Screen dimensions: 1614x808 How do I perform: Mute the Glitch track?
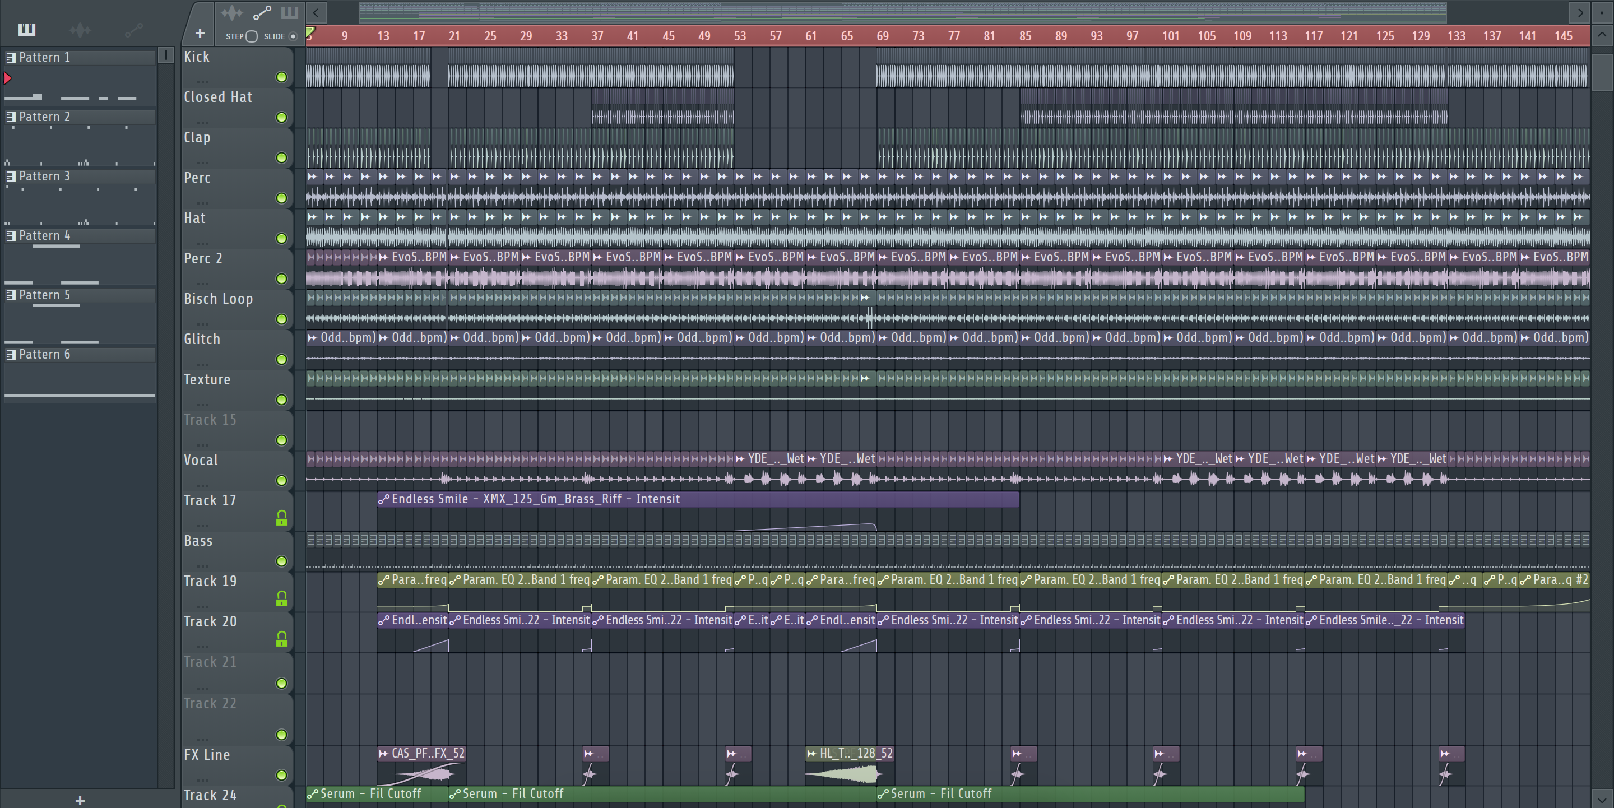coord(281,360)
